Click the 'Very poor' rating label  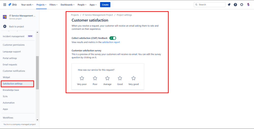pyautogui.click(x=82, y=84)
